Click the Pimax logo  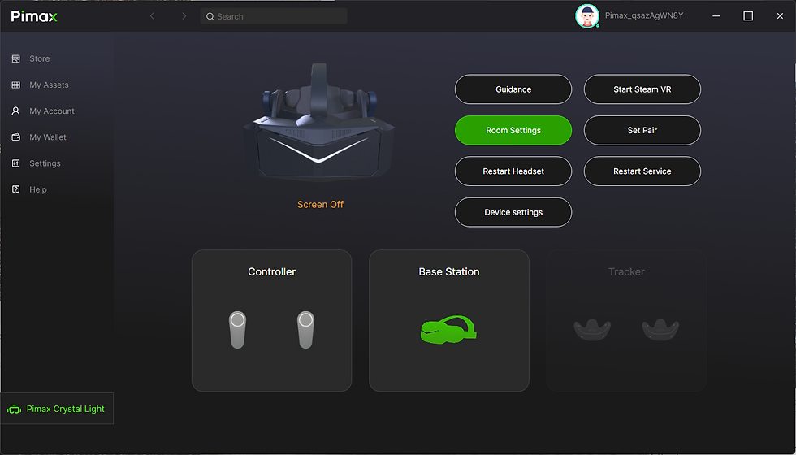click(x=34, y=16)
